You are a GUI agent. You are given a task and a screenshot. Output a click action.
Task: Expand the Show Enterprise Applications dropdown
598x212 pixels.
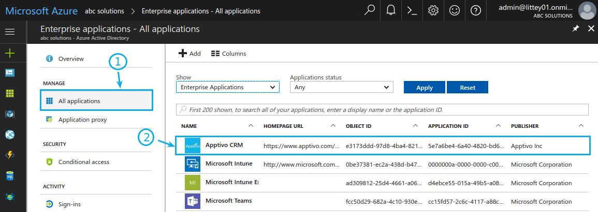[228, 88]
